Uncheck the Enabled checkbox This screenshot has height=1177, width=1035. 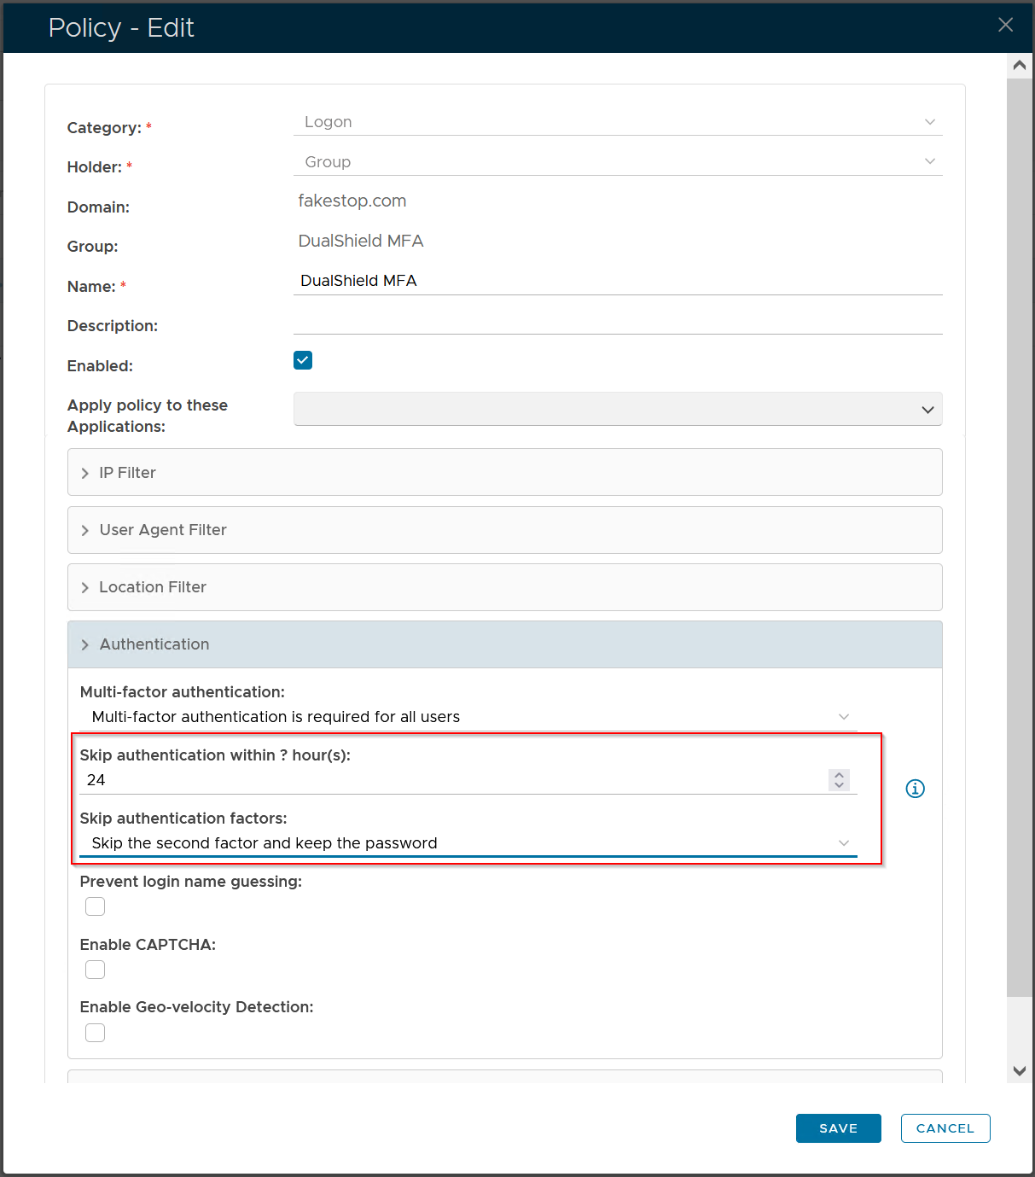(303, 360)
